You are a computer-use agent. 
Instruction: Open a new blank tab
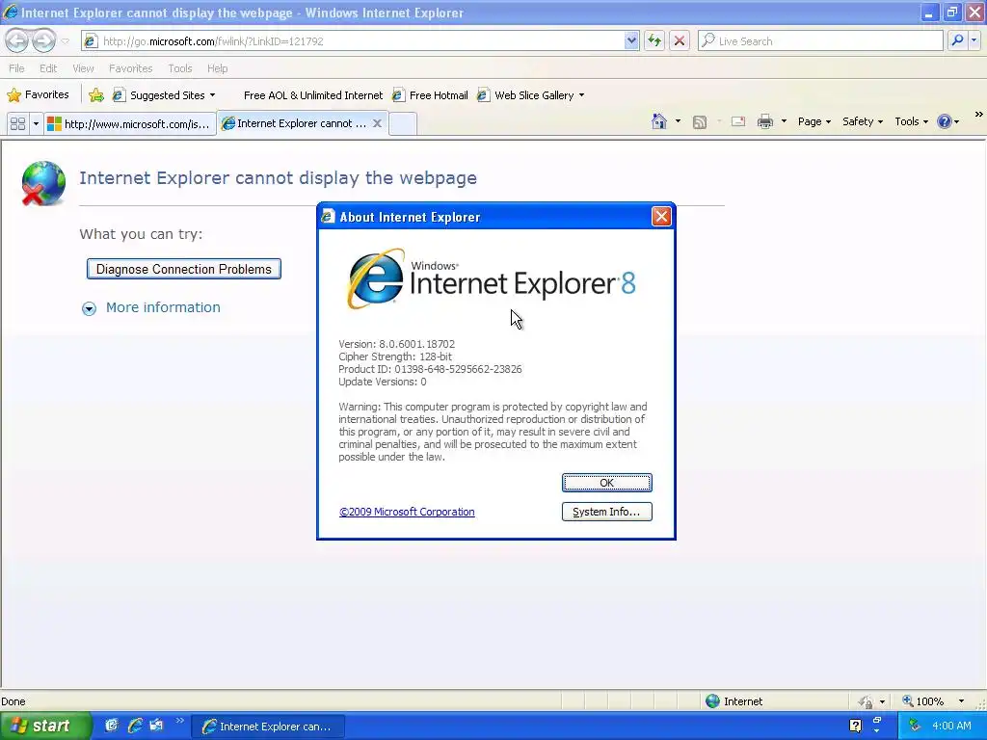(x=402, y=123)
